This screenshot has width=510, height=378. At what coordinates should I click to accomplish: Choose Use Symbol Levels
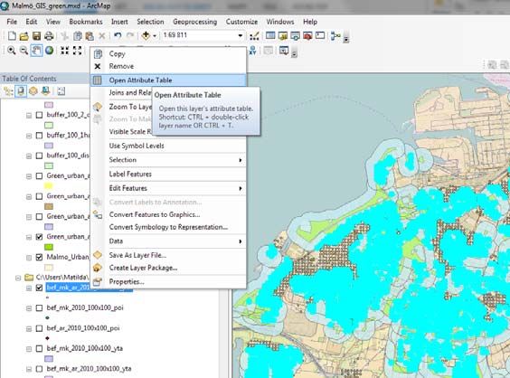[x=168, y=146]
